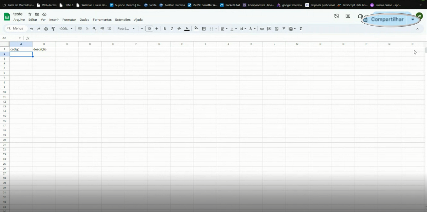Open the vertical align dropdown
The height and width of the screenshot is (212, 427).
pyautogui.click(x=233, y=29)
